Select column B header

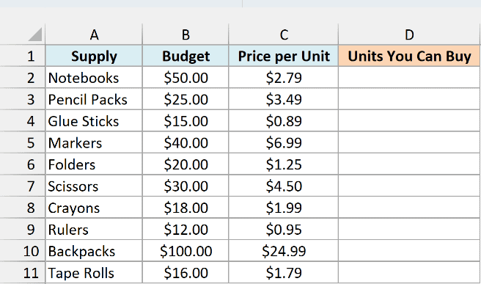pos(186,34)
